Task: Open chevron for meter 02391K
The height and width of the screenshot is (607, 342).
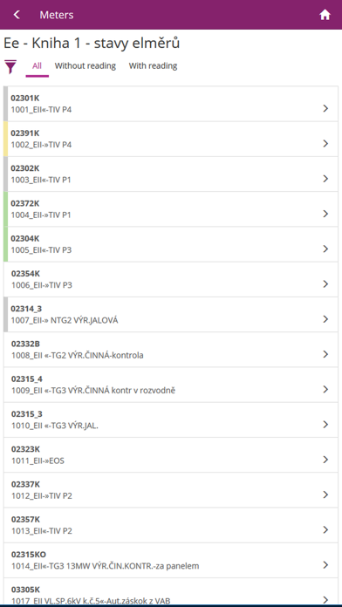Action: coord(325,144)
